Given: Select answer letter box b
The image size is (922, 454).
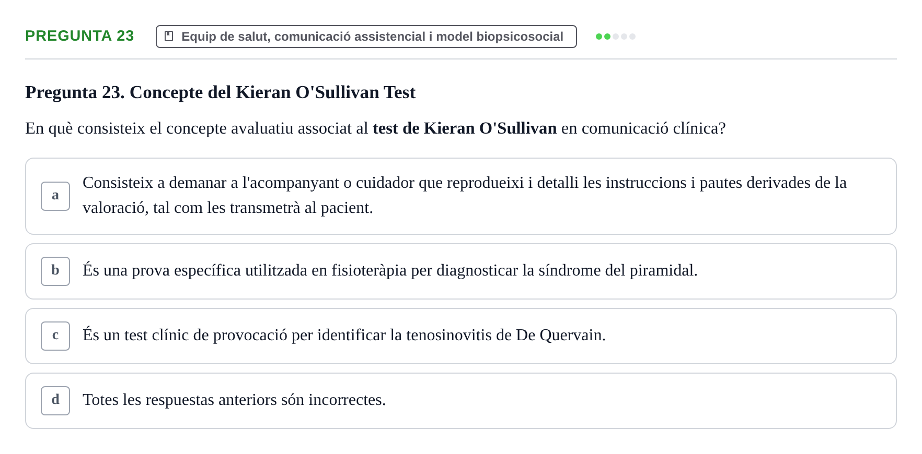Looking at the screenshot, I should 55,271.
